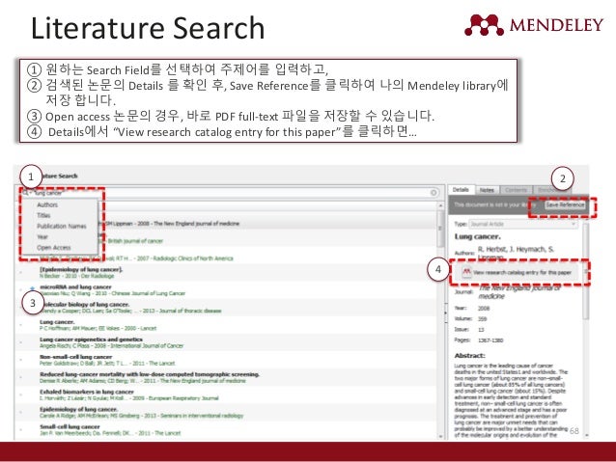Image resolution: width=616 pixels, height=462 pixels.
Task: Click the Journal field in Details
Action: [x=518, y=292]
